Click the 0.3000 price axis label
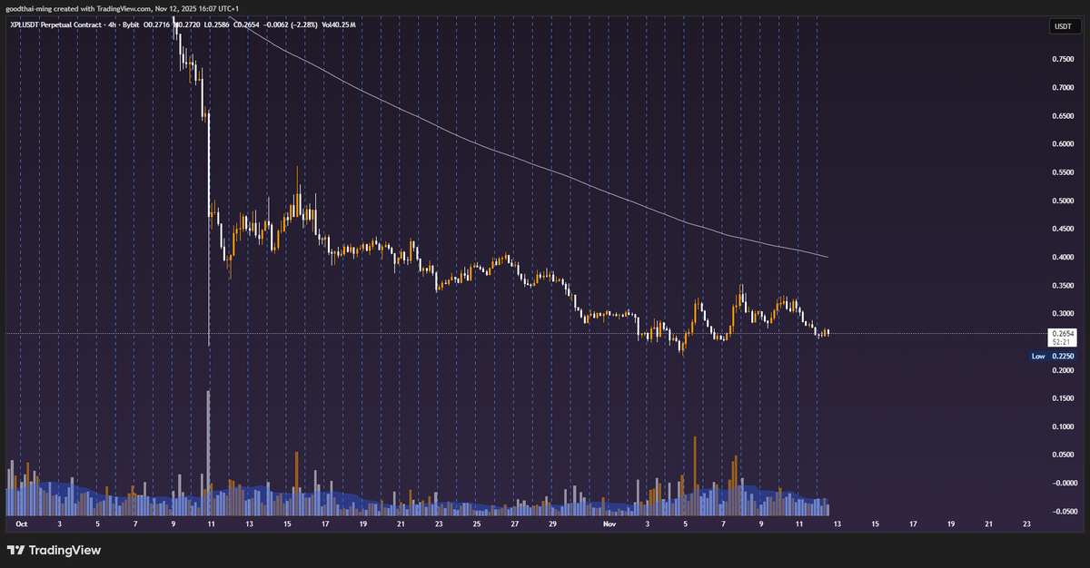The width and height of the screenshot is (1090, 568). pyautogui.click(x=1063, y=314)
